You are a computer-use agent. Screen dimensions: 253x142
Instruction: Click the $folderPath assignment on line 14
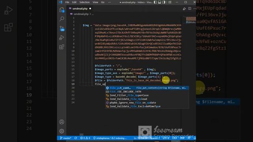108,66
